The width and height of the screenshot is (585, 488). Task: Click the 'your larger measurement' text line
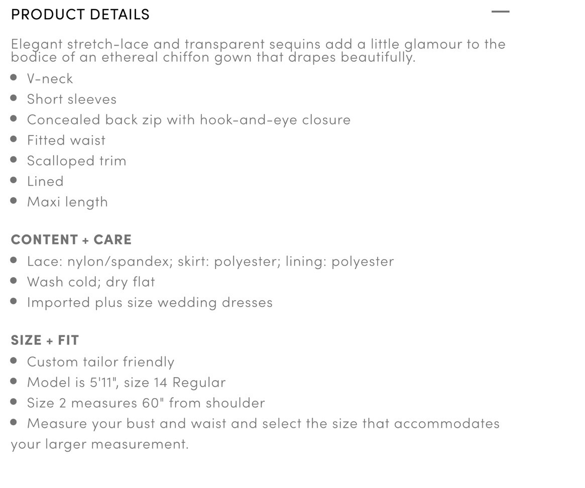point(99,444)
